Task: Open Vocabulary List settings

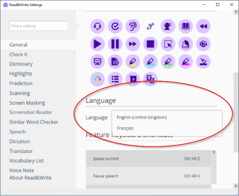Action: point(27,161)
